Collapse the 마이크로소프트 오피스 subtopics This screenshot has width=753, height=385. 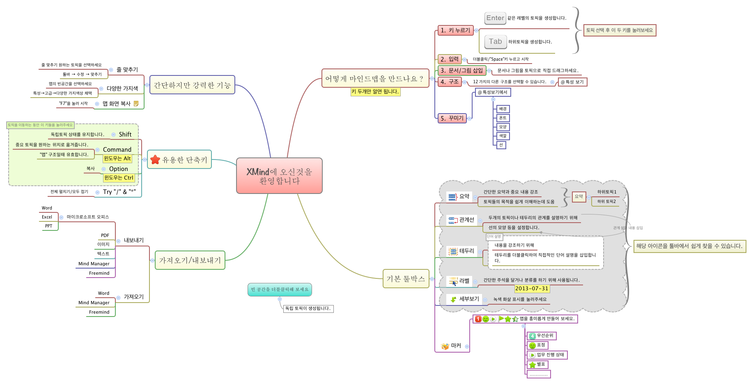[x=62, y=217]
